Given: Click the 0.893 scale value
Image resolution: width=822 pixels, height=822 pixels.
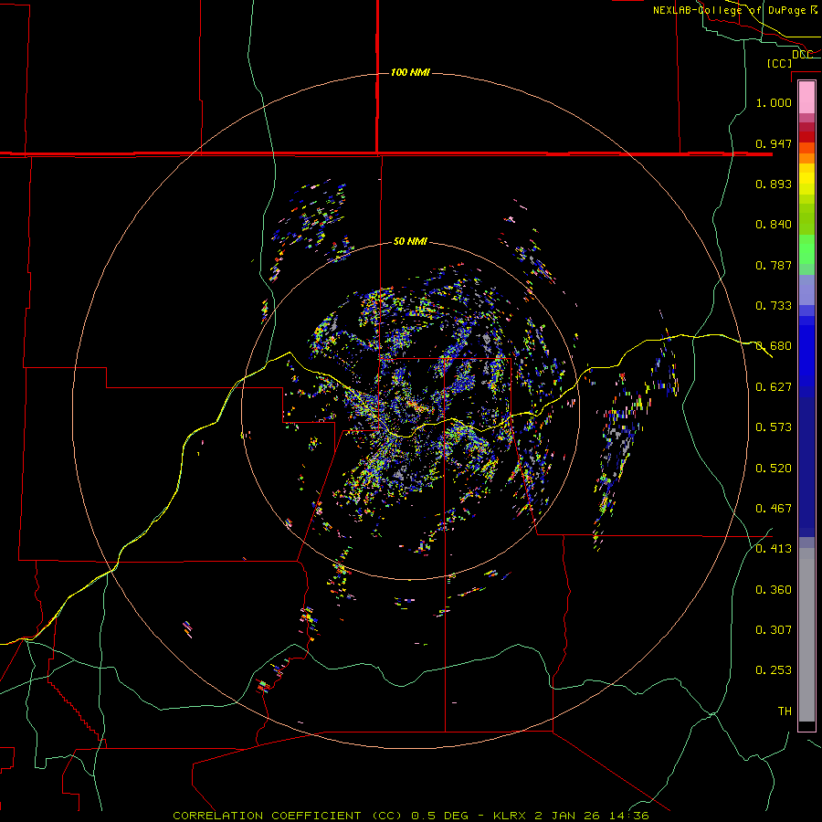Looking at the screenshot, I should 774,184.
